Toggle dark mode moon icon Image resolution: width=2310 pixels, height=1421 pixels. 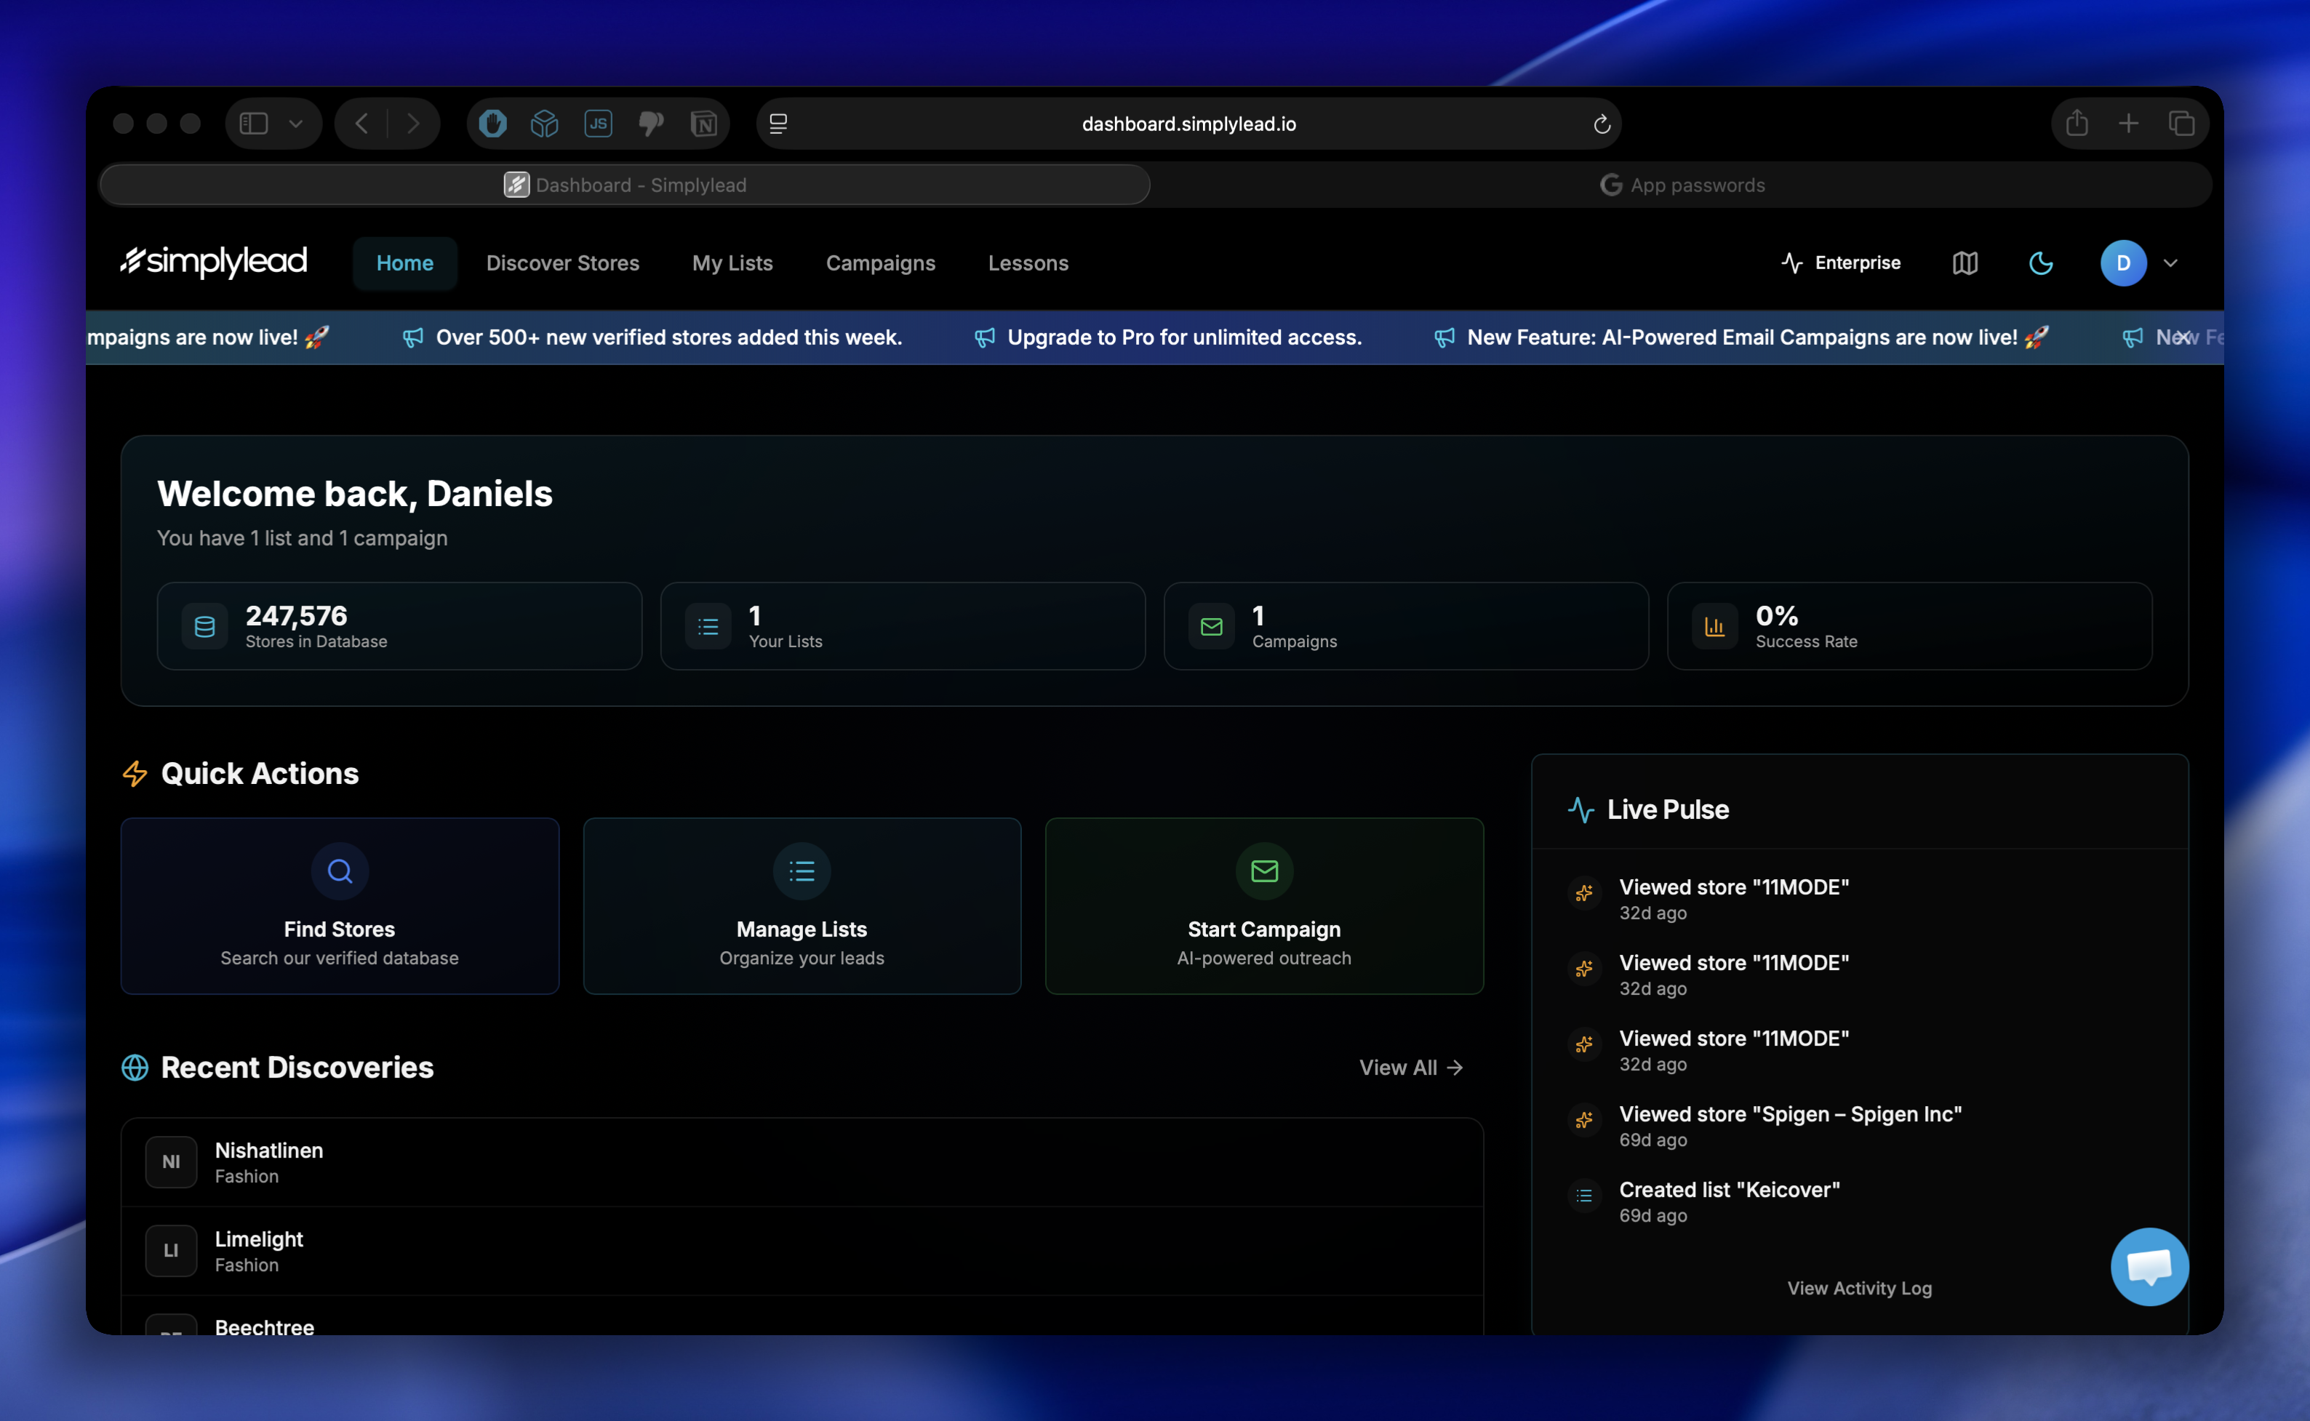coord(2040,263)
